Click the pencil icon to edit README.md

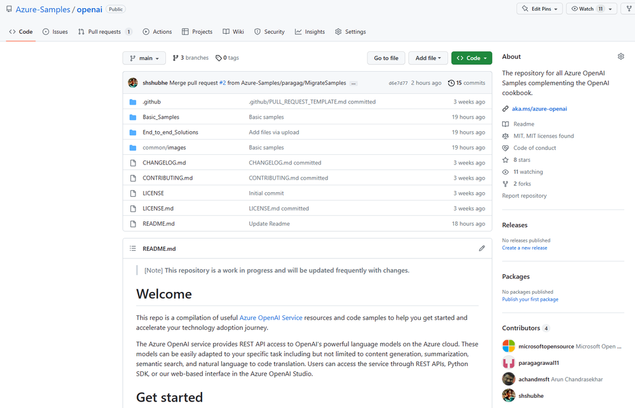pos(482,248)
